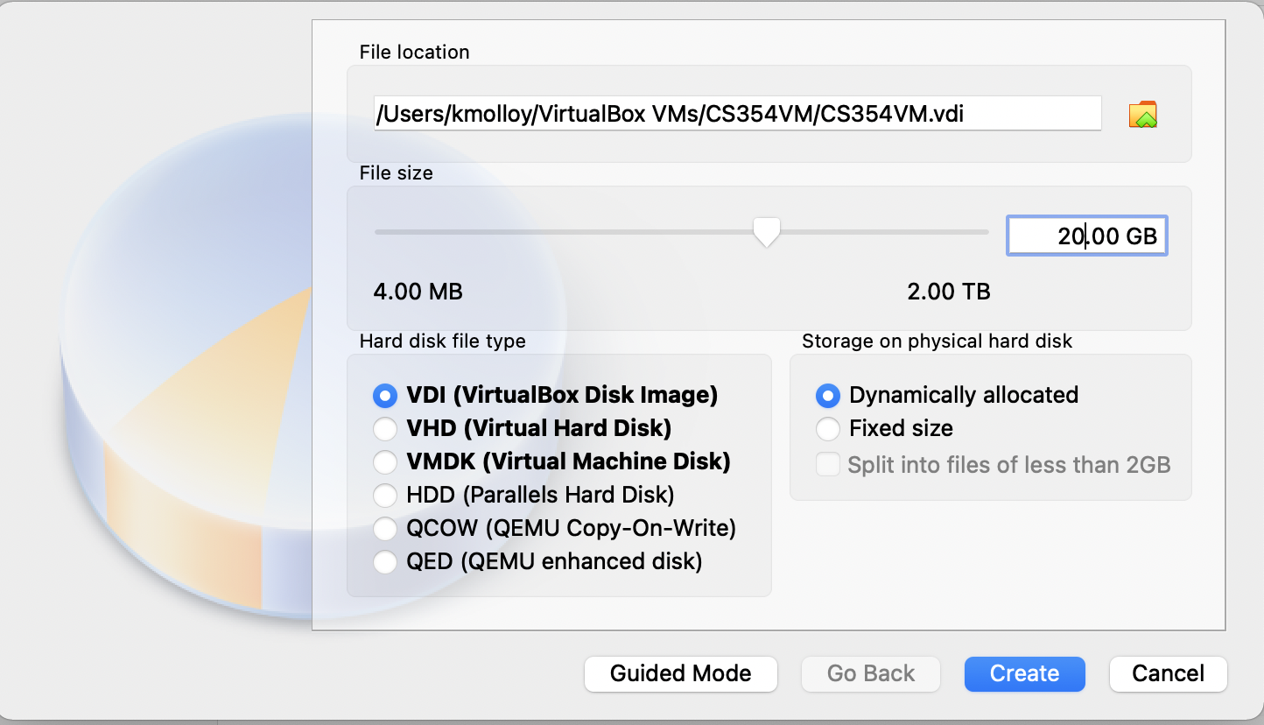
Task: Toggle Split into files of less than 2GB
Action: [x=827, y=464]
